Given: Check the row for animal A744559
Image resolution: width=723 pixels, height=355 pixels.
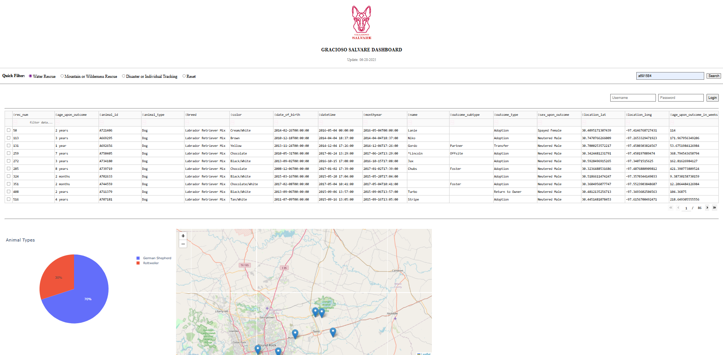Looking at the screenshot, I should [x=8, y=184].
